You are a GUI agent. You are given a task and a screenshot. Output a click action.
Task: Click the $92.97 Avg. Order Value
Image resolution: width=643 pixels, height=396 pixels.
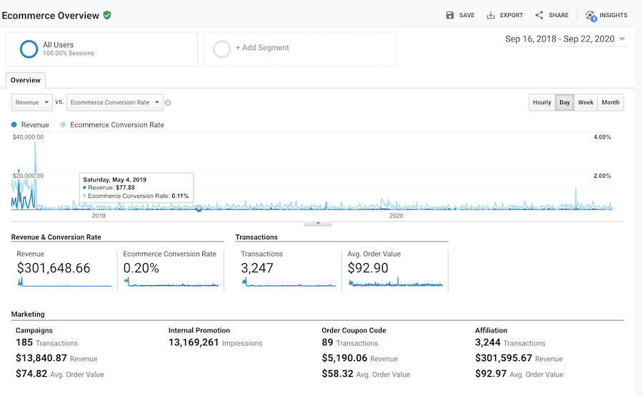pyautogui.click(x=519, y=374)
